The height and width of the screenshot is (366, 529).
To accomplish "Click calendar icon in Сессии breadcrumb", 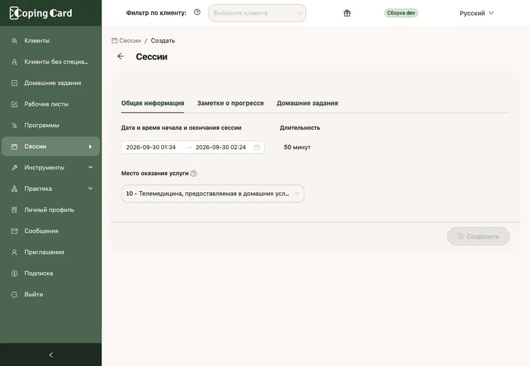I will [114, 40].
